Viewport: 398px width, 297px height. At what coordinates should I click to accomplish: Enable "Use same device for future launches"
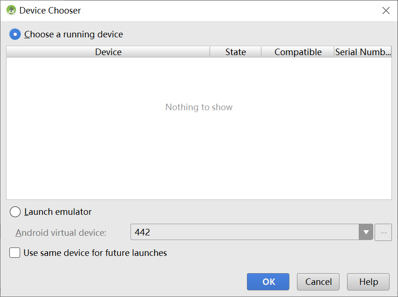(x=14, y=253)
